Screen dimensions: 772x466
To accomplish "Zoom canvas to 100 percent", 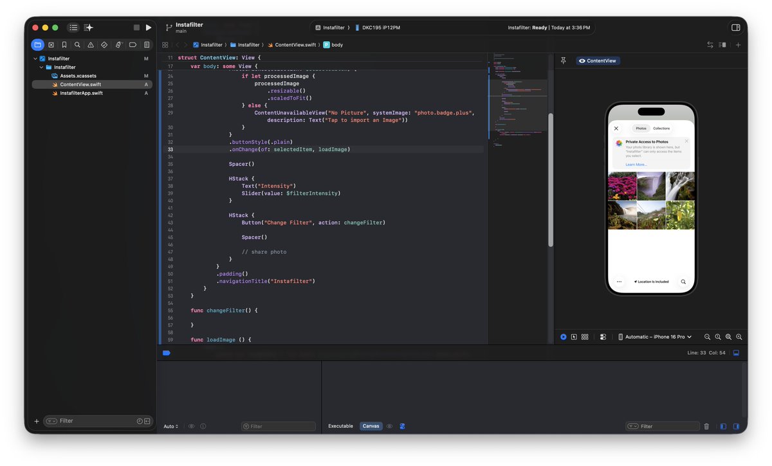I will point(718,337).
